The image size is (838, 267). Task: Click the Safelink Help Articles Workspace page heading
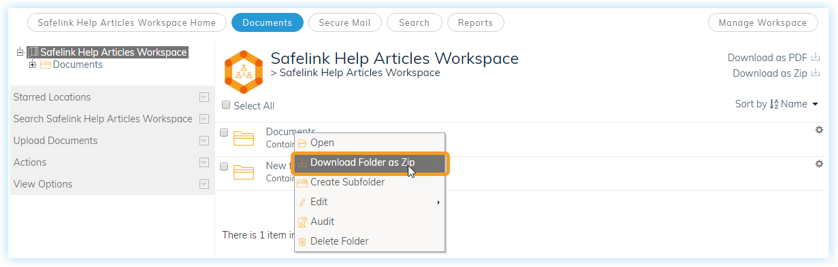tap(395, 58)
